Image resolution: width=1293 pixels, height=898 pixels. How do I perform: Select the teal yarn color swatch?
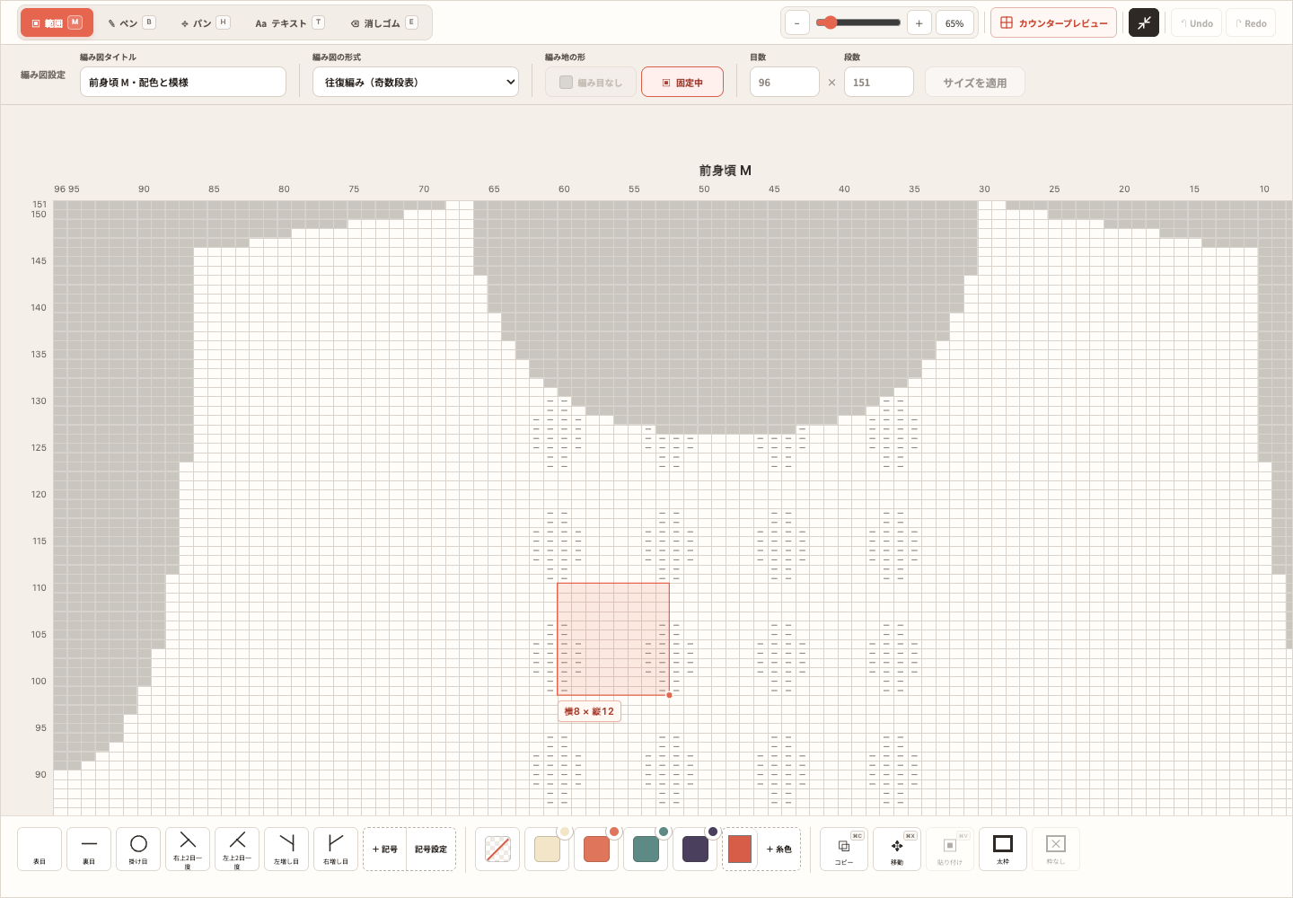(x=646, y=849)
